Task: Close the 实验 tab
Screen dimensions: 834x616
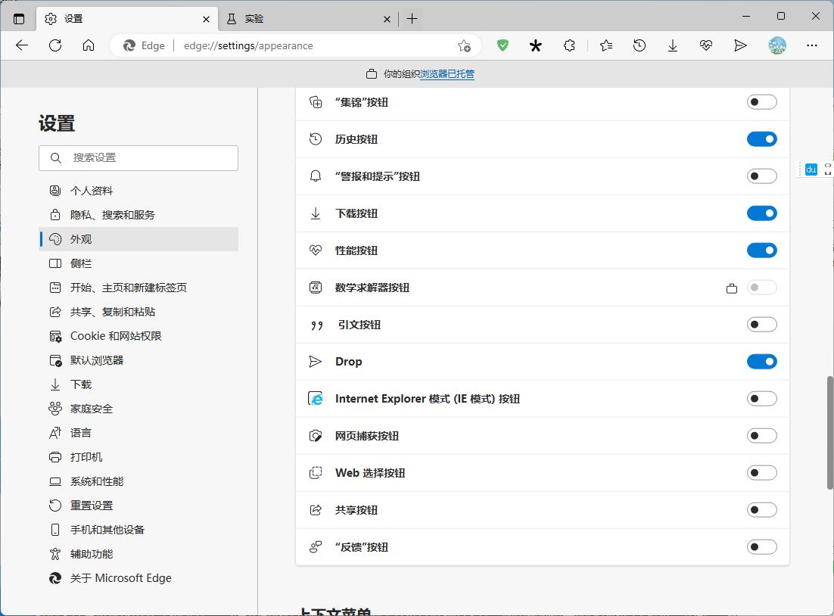Action: (387, 19)
